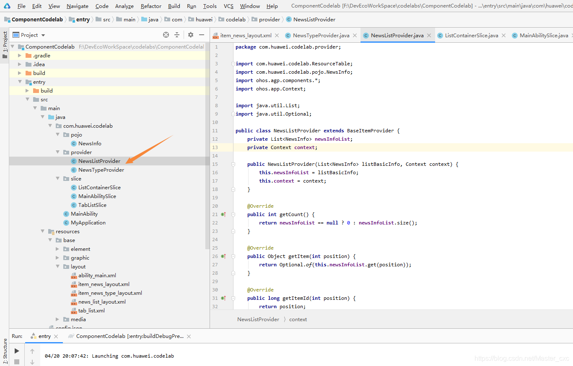573x366 pixels.
Task: Hide the Project panel with minimize icon
Action: (x=202, y=35)
